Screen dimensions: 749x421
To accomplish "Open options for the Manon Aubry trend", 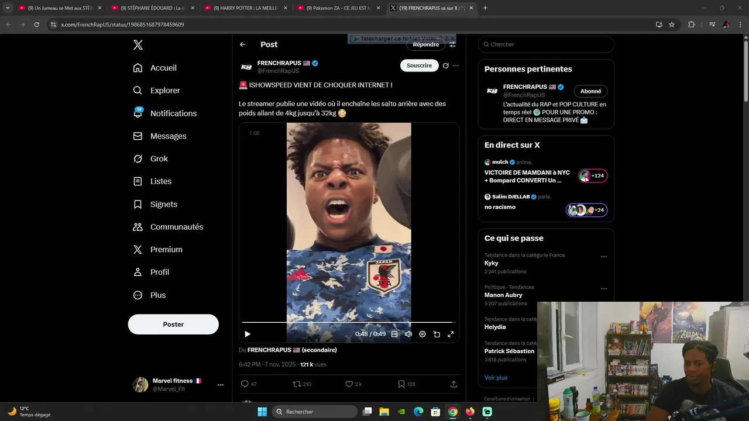I will click(604, 289).
